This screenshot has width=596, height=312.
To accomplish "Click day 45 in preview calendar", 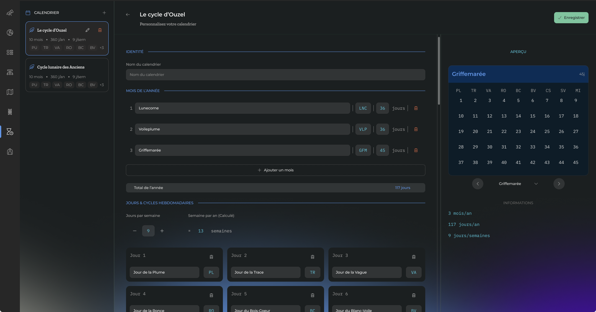I will [x=576, y=162].
